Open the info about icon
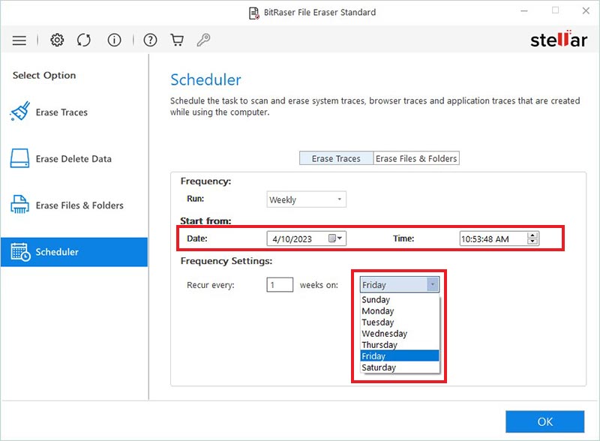600x441 pixels. tap(114, 40)
